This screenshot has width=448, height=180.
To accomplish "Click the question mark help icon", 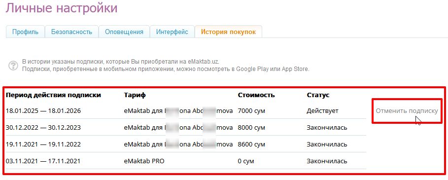I will 13,66.
